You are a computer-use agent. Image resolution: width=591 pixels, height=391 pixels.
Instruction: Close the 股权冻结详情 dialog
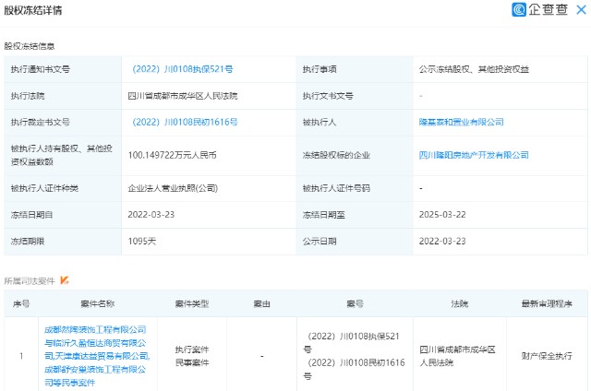[581, 10]
